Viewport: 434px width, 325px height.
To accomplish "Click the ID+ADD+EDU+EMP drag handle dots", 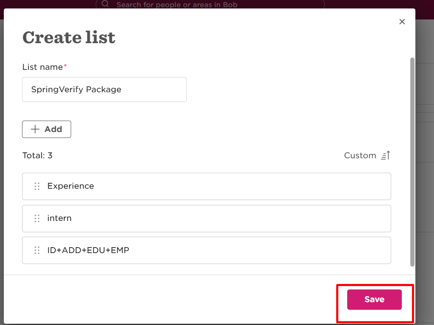I will pos(37,251).
